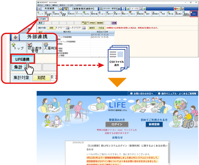
Task: Click the 2024/05/20 news date entry
Action: [x=78, y=142]
